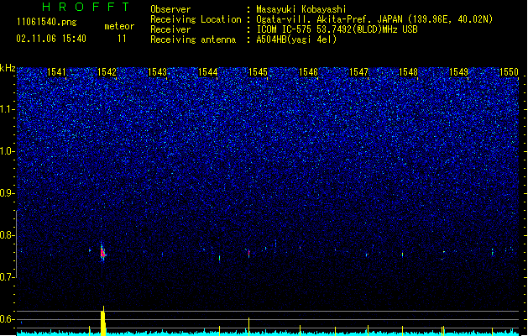
Task: Click time marker 1543
Action: click(157, 72)
